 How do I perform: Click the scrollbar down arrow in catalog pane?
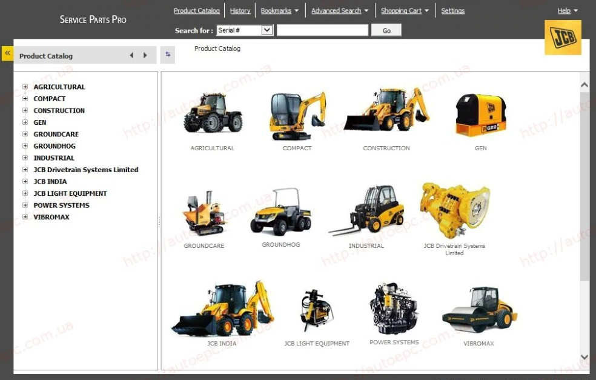coord(584,357)
